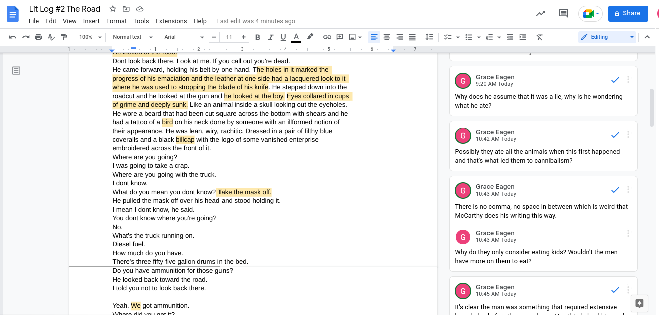Select the Paint format tool
Screen dimensions: 659x315
[64, 37]
